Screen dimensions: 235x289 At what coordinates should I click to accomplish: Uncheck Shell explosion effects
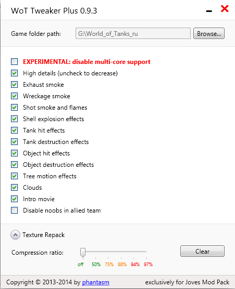click(x=15, y=119)
